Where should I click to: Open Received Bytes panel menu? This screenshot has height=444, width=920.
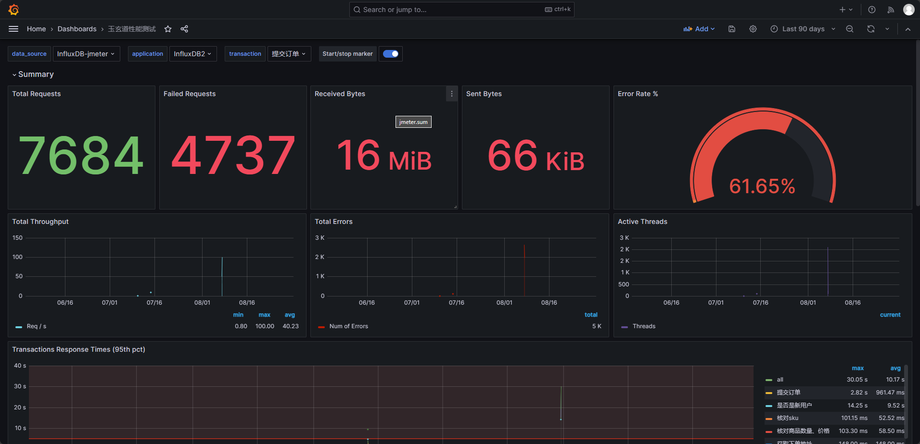pyautogui.click(x=451, y=94)
